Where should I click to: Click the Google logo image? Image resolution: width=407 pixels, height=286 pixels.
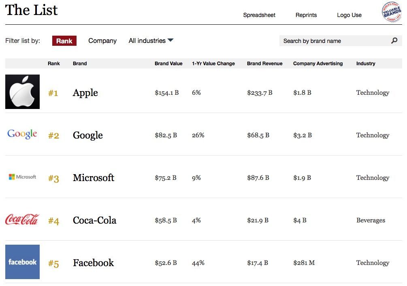22,134
